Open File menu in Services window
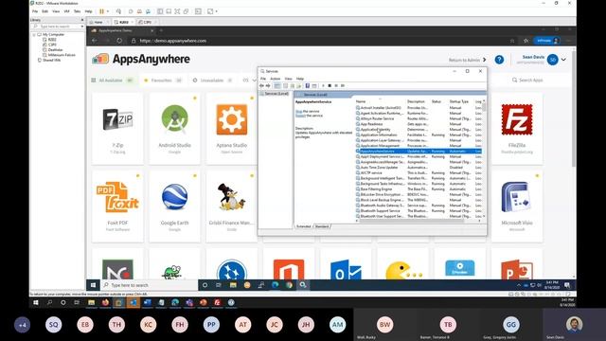 [263, 79]
